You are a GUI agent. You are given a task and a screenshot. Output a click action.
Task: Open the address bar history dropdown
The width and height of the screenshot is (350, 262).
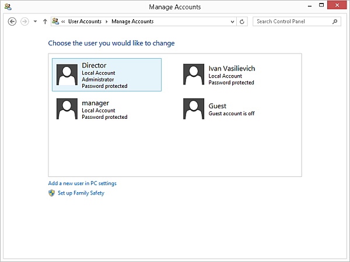pos(232,22)
